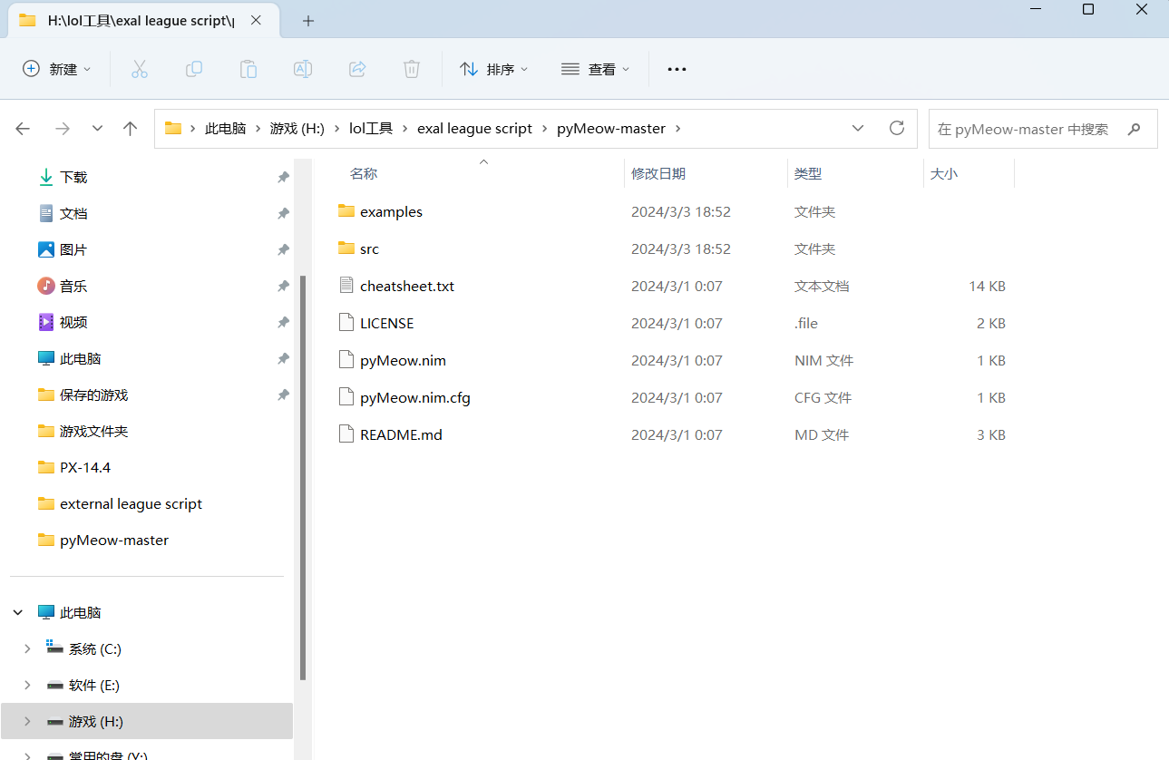Click the See more (...) toolbar menu

pyautogui.click(x=677, y=69)
